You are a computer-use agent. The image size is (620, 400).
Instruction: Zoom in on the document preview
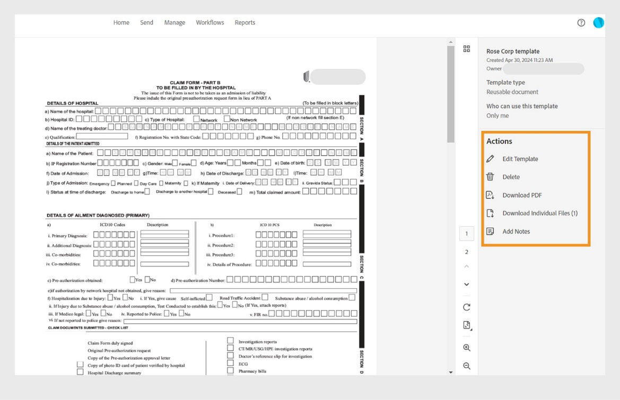(x=467, y=348)
